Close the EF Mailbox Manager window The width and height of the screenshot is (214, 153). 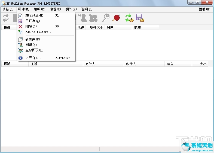(207, 2)
